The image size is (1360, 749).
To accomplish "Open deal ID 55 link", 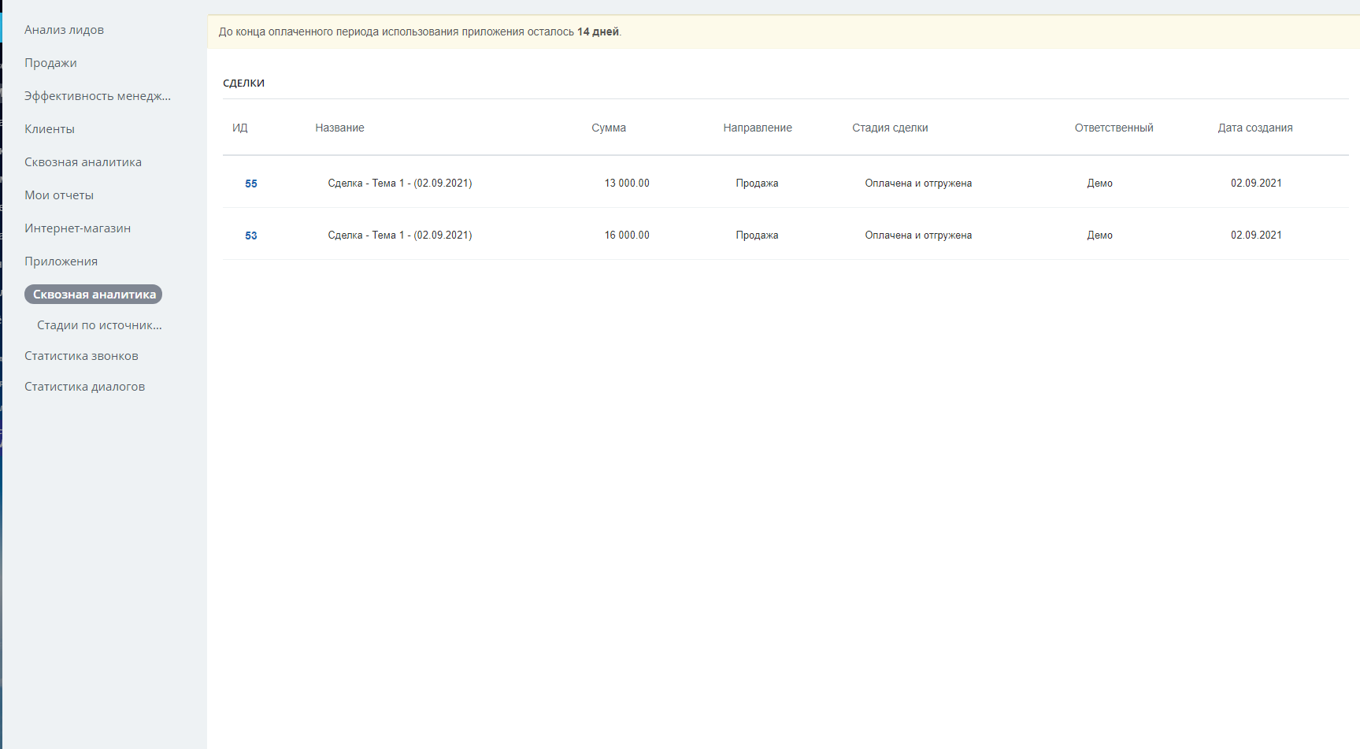I will [251, 184].
